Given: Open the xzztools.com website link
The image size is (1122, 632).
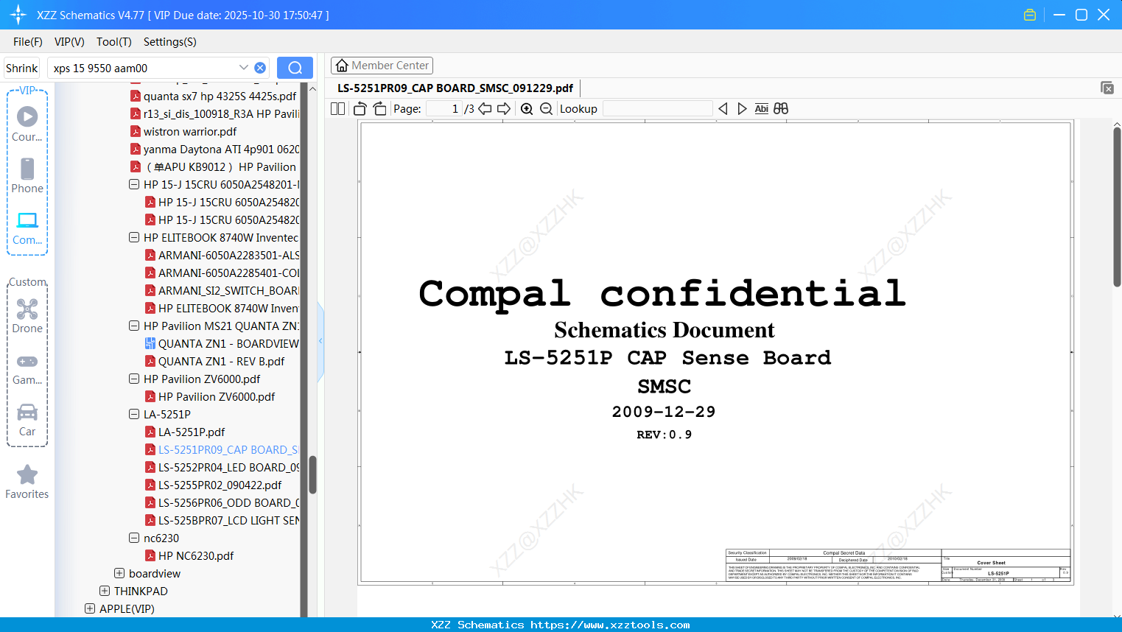Looking at the screenshot, I should (x=610, y=625).
